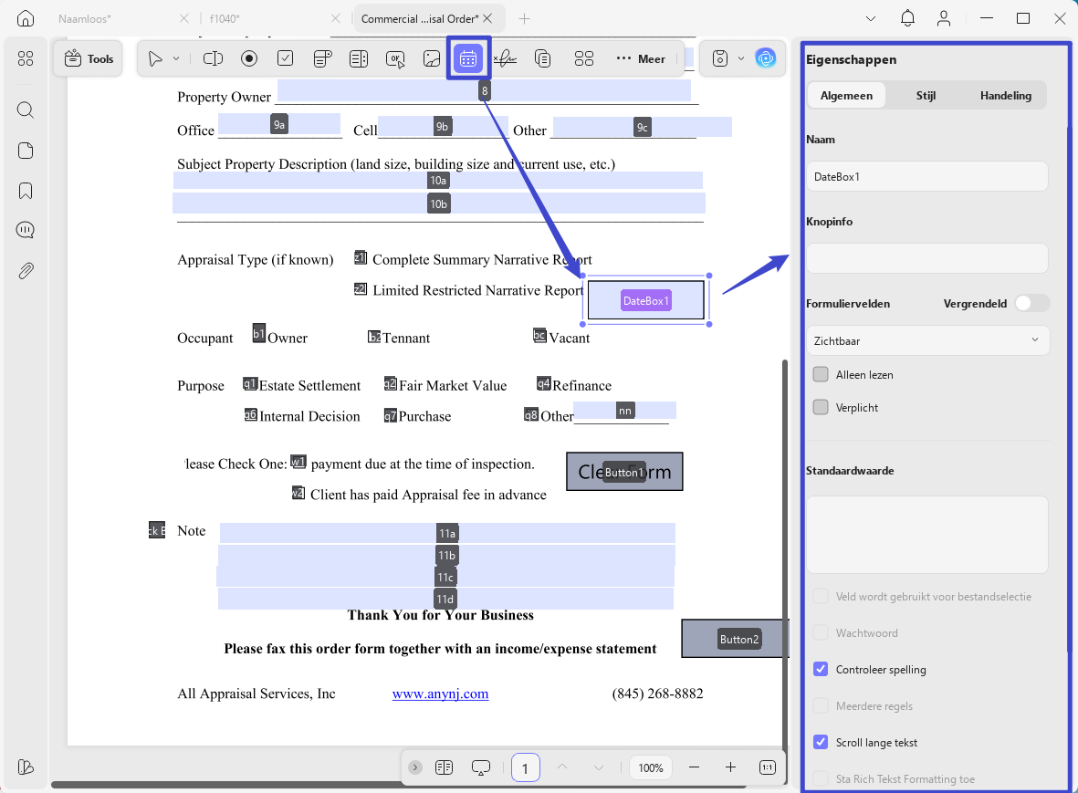
Task: Select the DateBox1 form field
Action: (645, 300)
